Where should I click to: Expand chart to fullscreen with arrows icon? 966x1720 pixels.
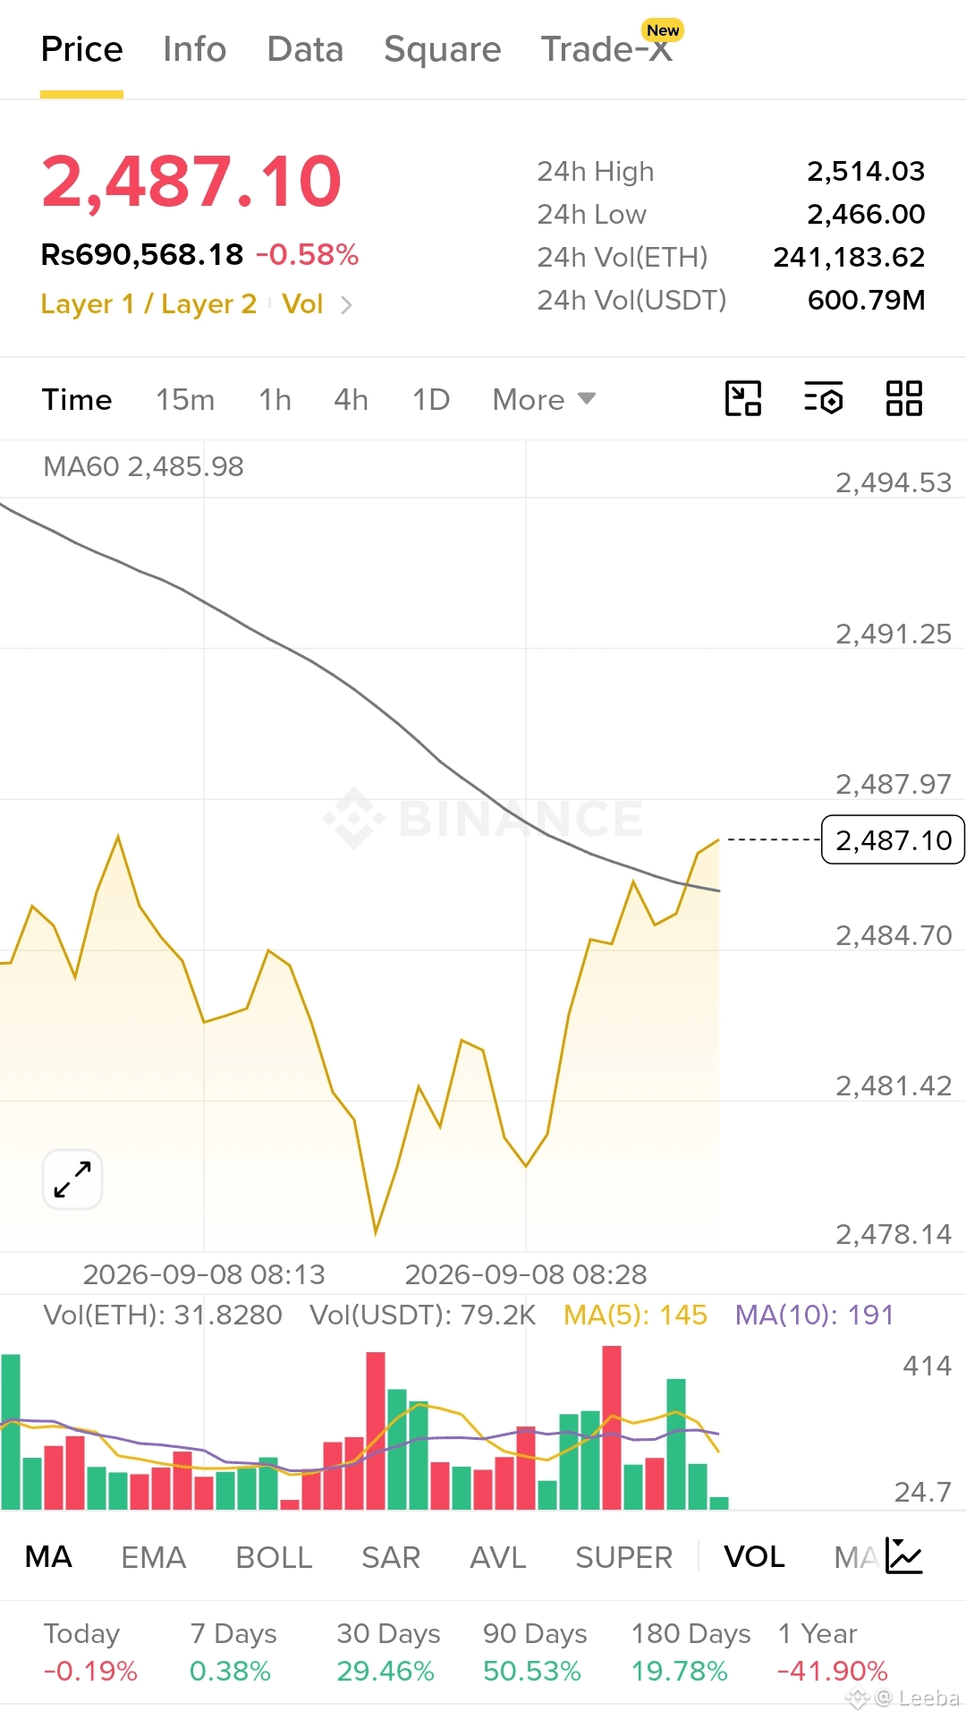click(x=72, y=1179)
